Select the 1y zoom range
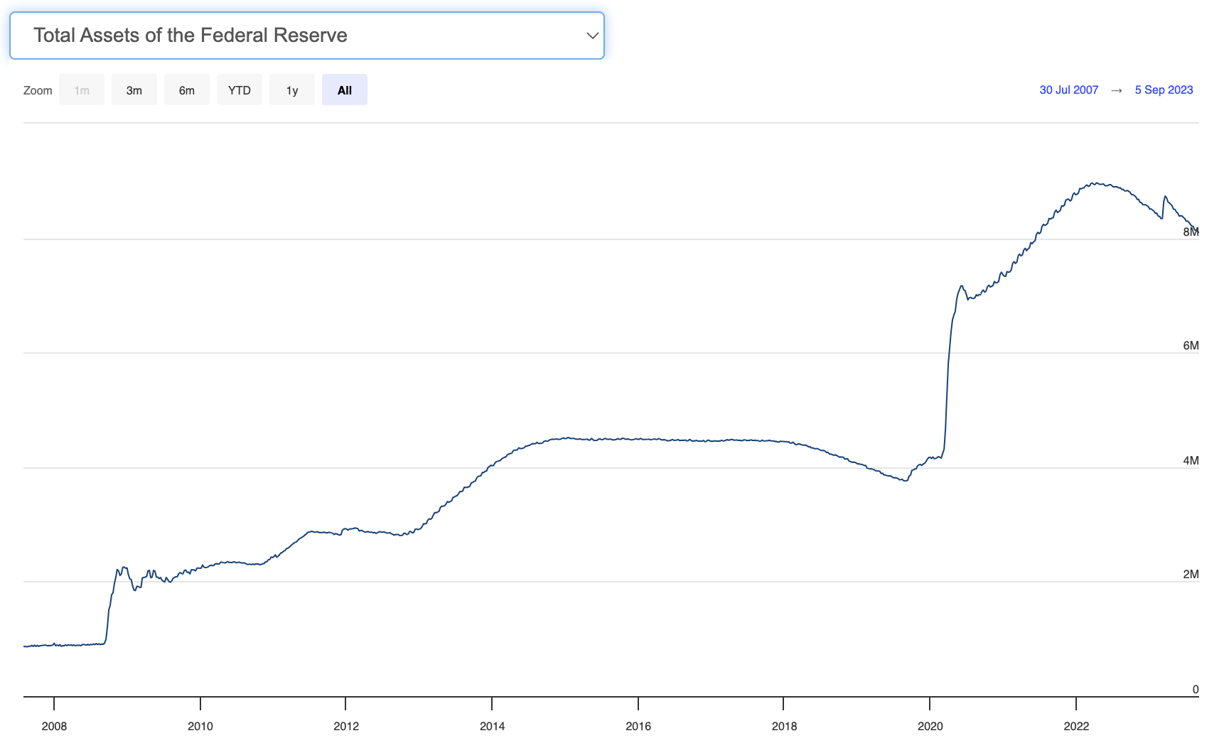The height and width of the screenshot is (743, 1224). click(x=292, y=90)
